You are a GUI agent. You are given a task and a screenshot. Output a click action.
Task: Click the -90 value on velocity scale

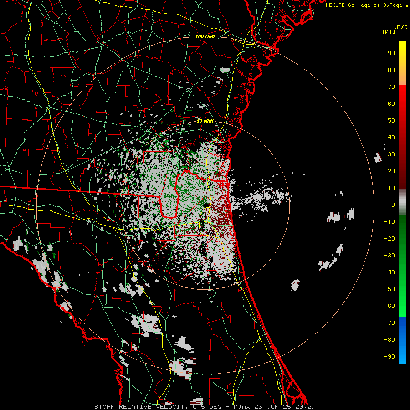pos(389,357)
